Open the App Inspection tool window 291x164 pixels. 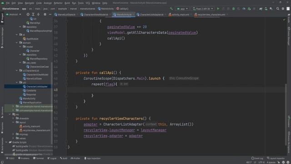click(x=92, y=159)
